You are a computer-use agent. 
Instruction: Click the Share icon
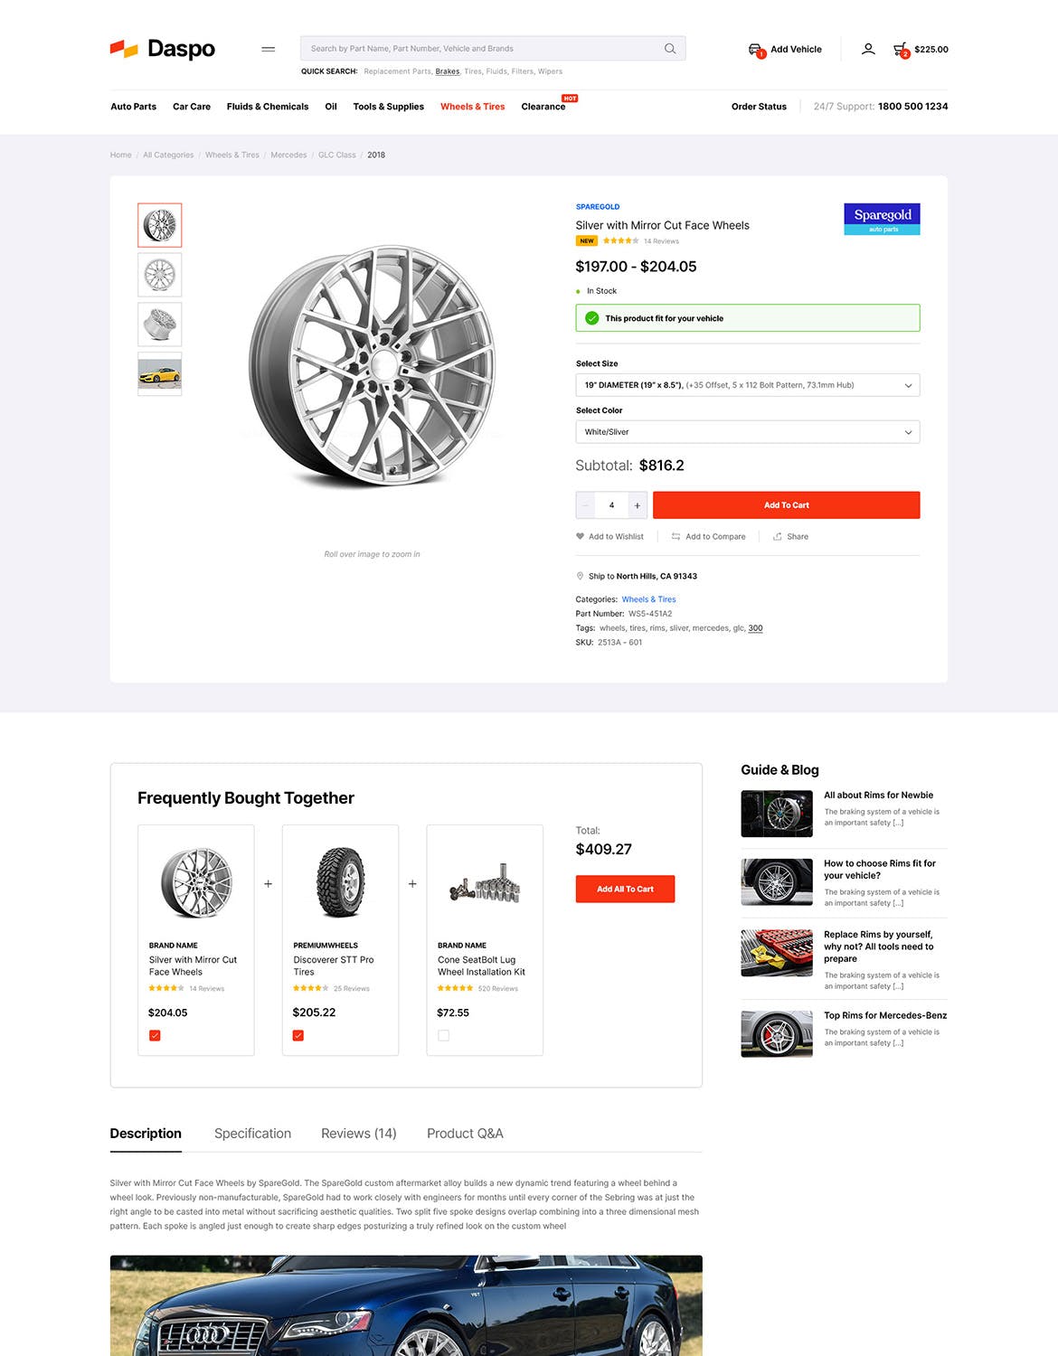778,536
